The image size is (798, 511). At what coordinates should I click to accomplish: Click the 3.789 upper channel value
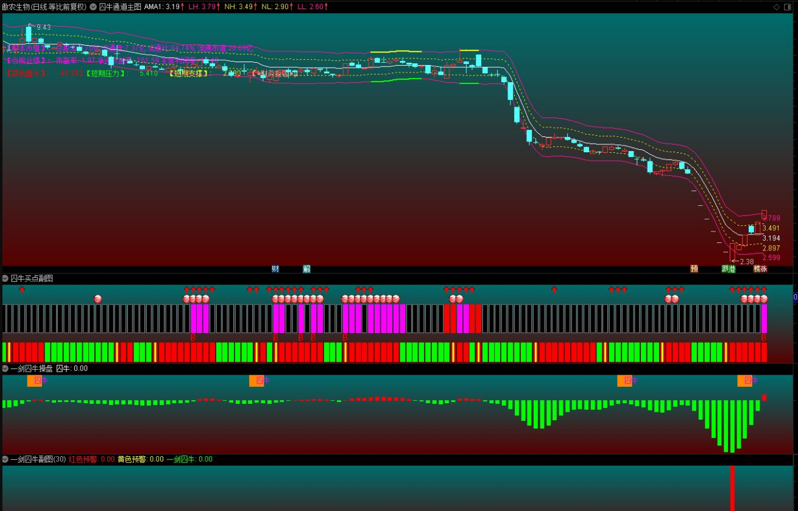click(771, 218)
